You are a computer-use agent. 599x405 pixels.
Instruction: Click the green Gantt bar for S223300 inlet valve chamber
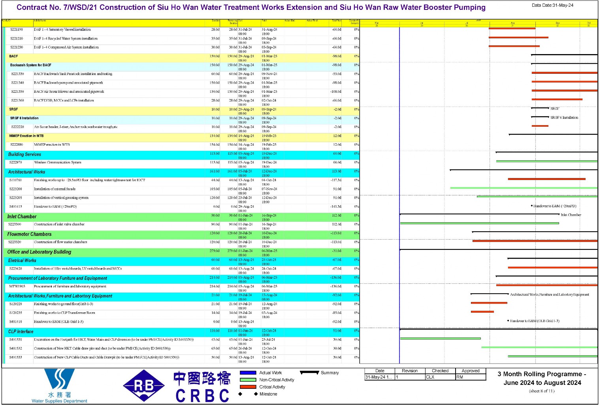click(479, 223)
